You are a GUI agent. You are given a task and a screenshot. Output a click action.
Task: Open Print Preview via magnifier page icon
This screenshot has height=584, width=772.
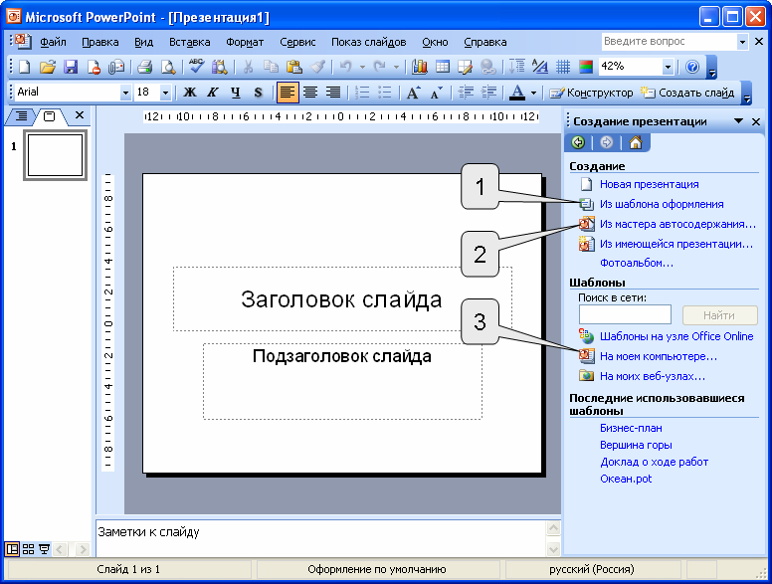tap(168, 67)
